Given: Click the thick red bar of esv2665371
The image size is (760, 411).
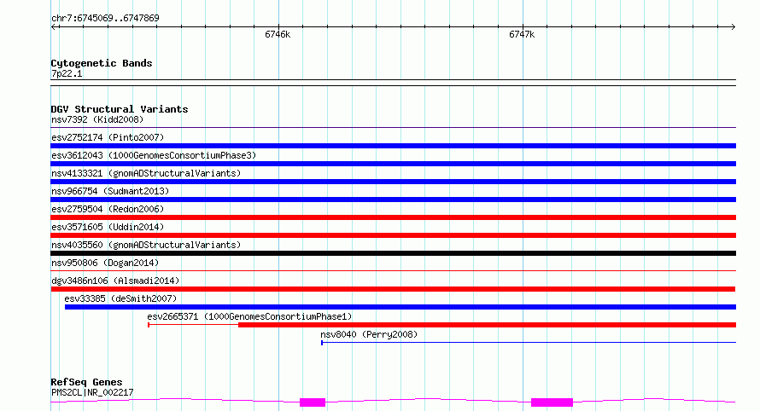Looking at the screenshot, I should pos(487,325).
